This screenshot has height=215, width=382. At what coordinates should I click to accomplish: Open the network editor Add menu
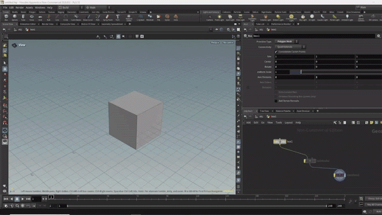point(248,123)
